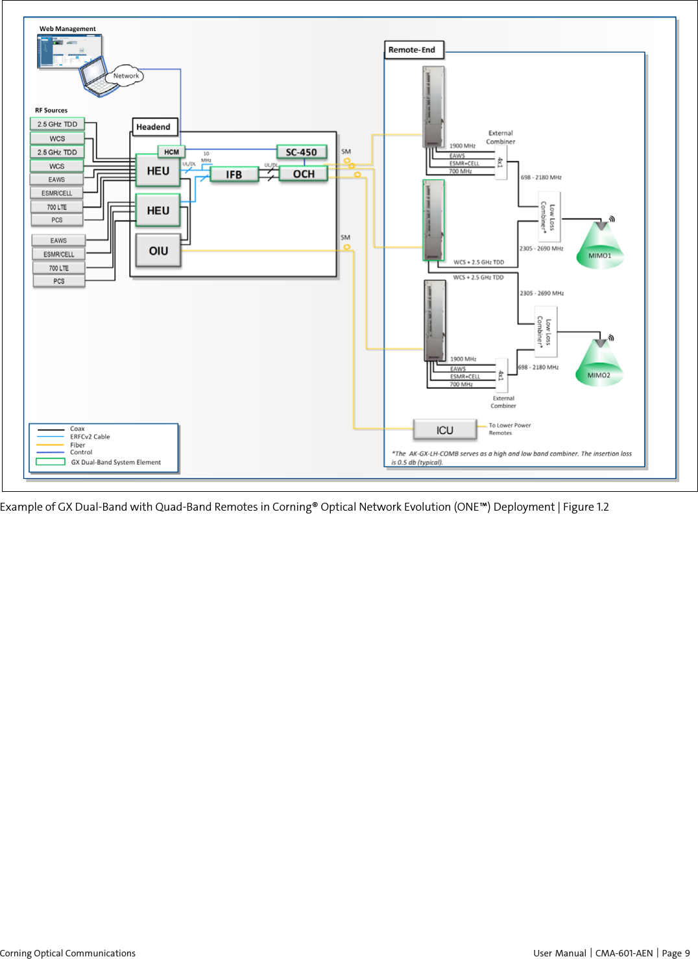Select the MIMO2 antenna icon
This screenshot has width=698, height=959.
pos(599,361)
